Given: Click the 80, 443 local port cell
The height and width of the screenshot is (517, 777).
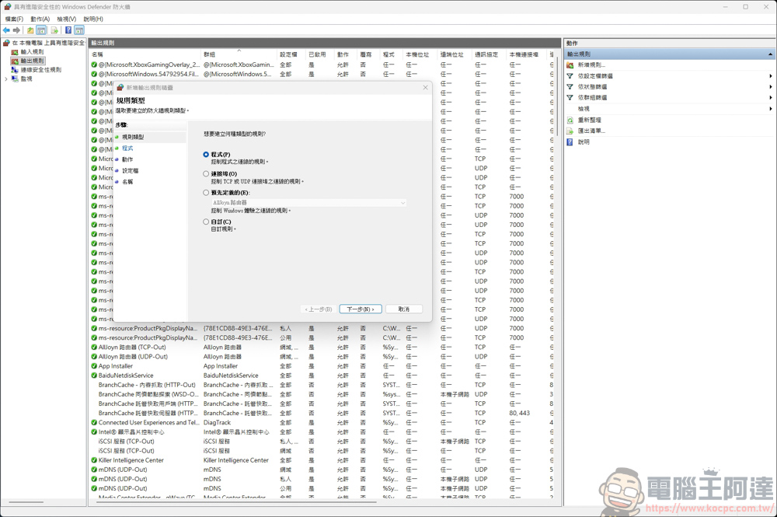Looking at the screenshot, I should 519,413.
